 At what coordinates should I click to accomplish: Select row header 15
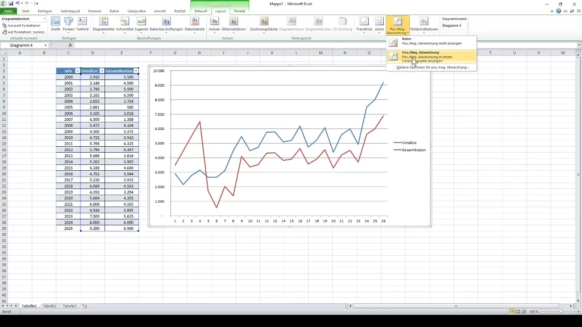tap(4, 144)
